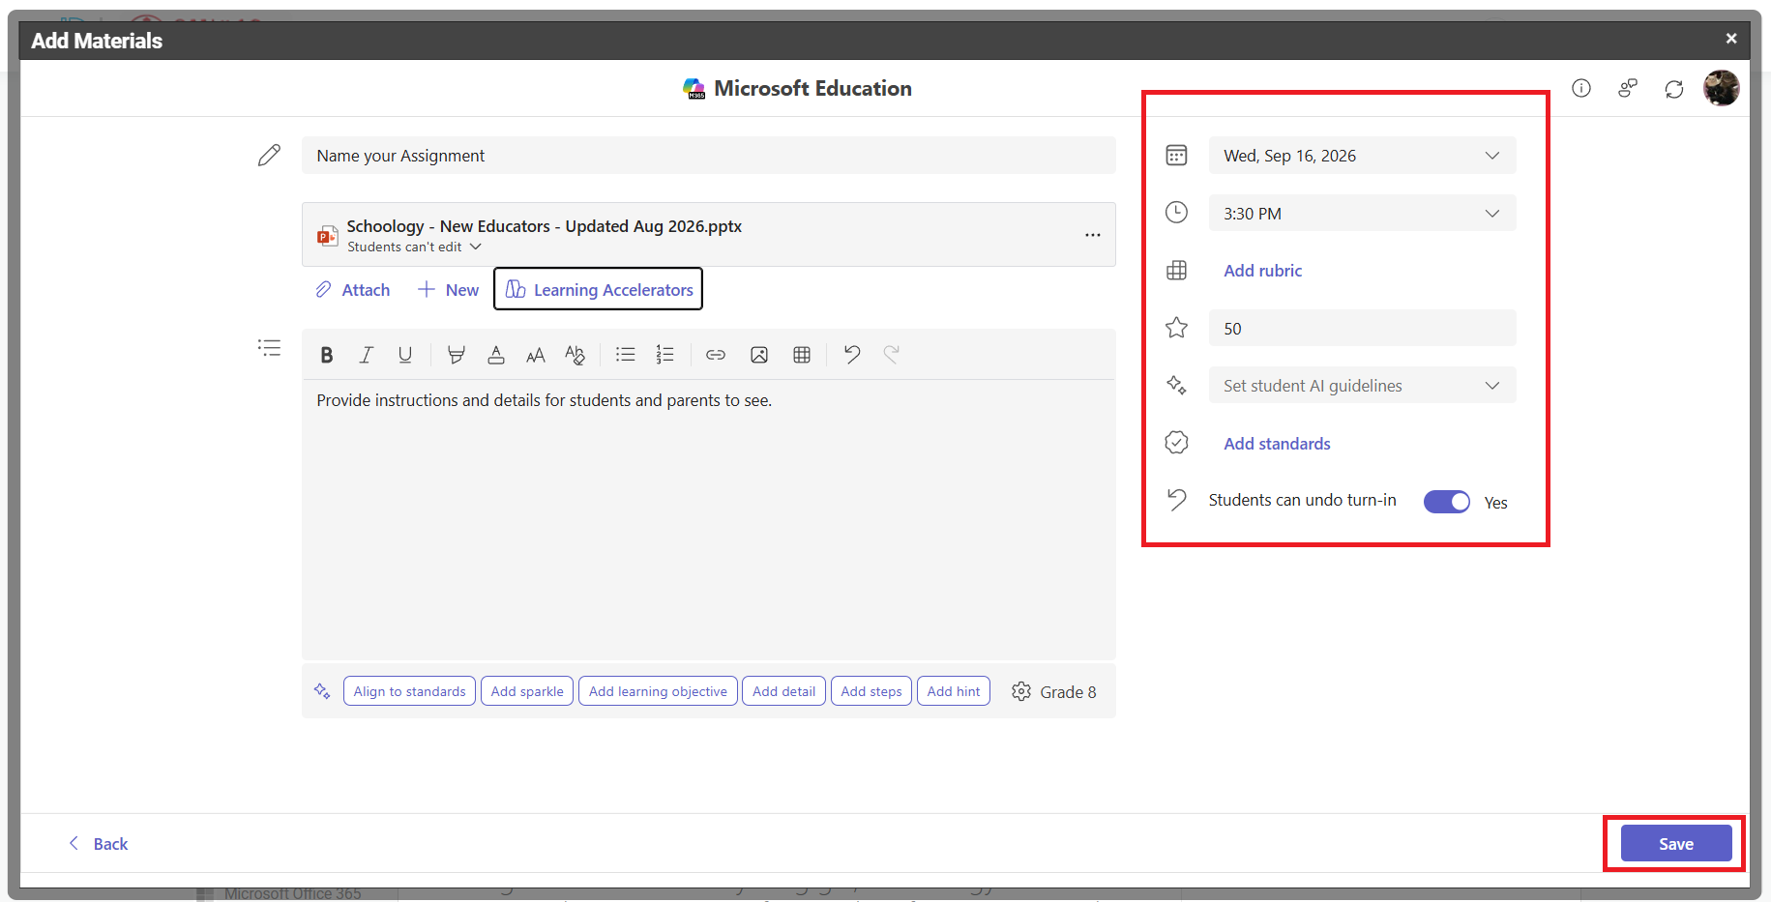Click Add standards link
1771x902 pixels.
pyautogui.click(x=1278, y=444)
